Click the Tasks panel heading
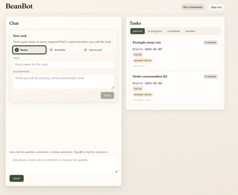The height and width of the screenshot is (195, 238). coord(135,23)
